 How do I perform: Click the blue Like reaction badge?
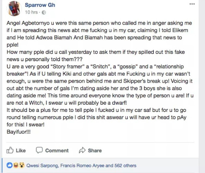[x=9, y=165]
